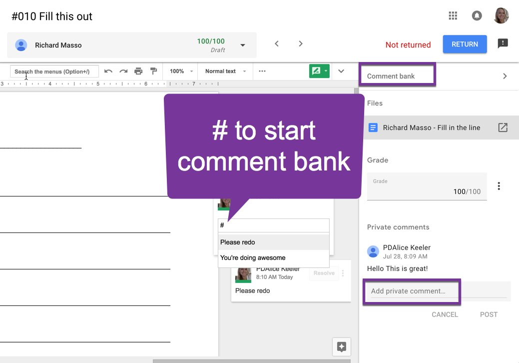Viewport: 519px width, 363px height.
Task: Open the zoom level dropdown showing 100%
Action: pos(182,71)
